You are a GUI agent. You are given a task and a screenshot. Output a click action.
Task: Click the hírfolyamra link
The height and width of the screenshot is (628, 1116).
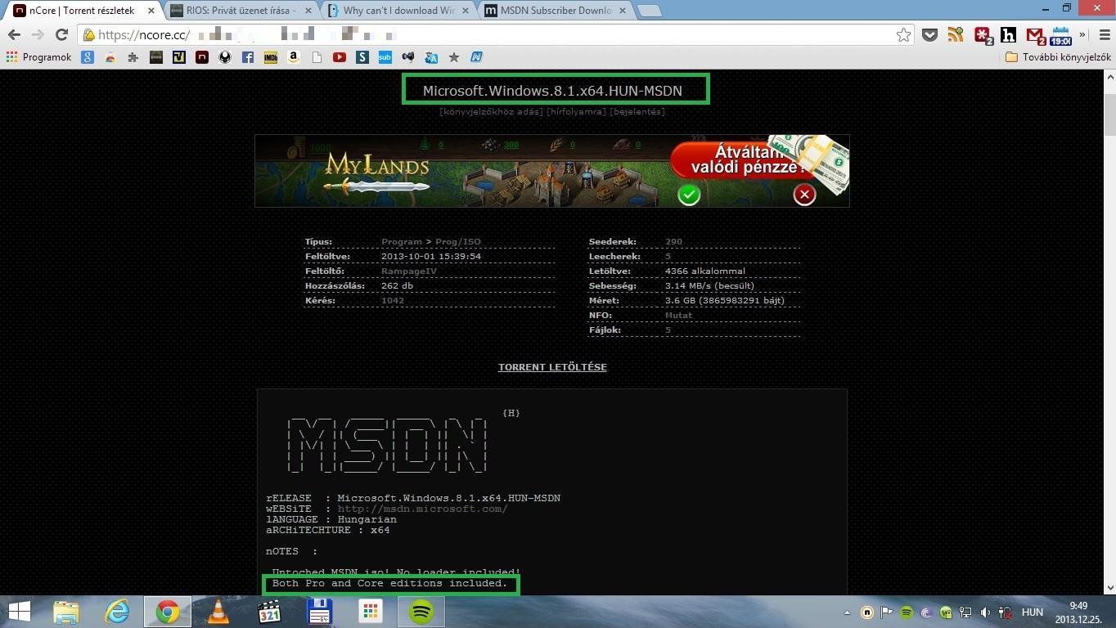coord(576,111)
